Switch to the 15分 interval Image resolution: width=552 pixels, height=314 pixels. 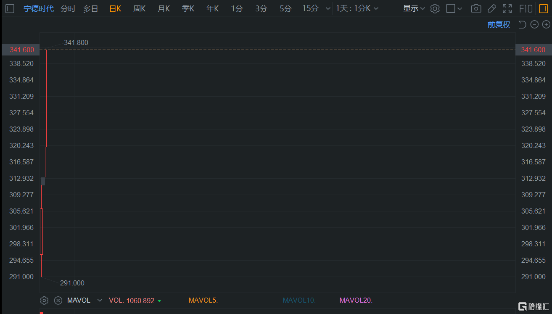point(310,8)
